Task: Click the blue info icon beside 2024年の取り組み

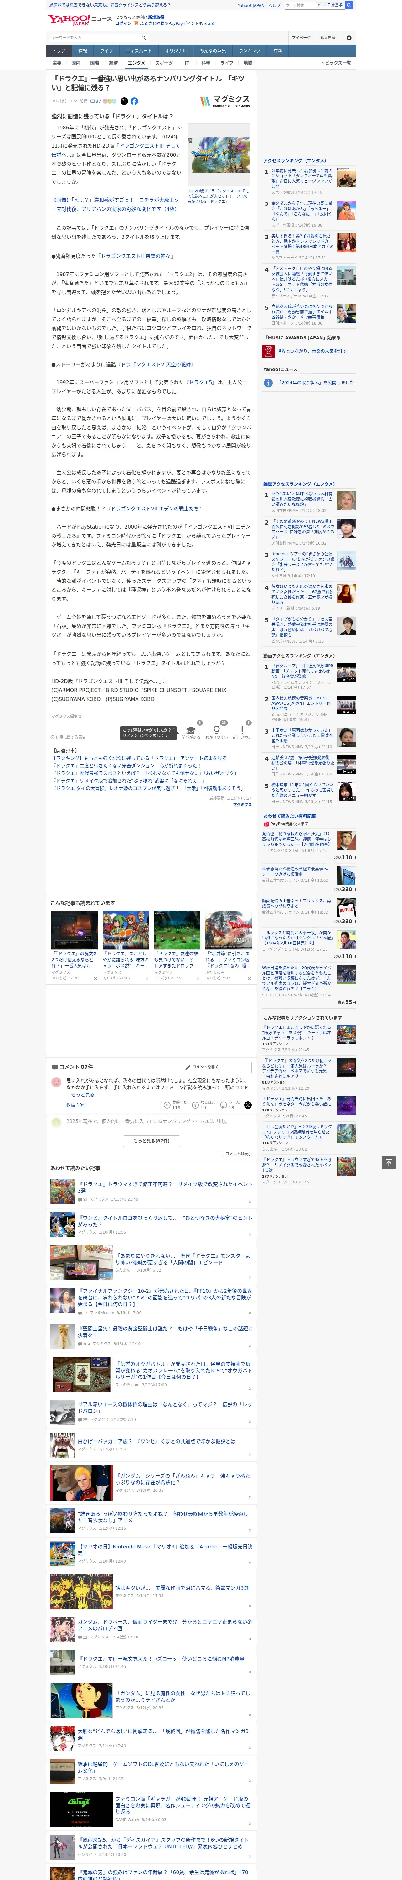Action: click(269, 382)
